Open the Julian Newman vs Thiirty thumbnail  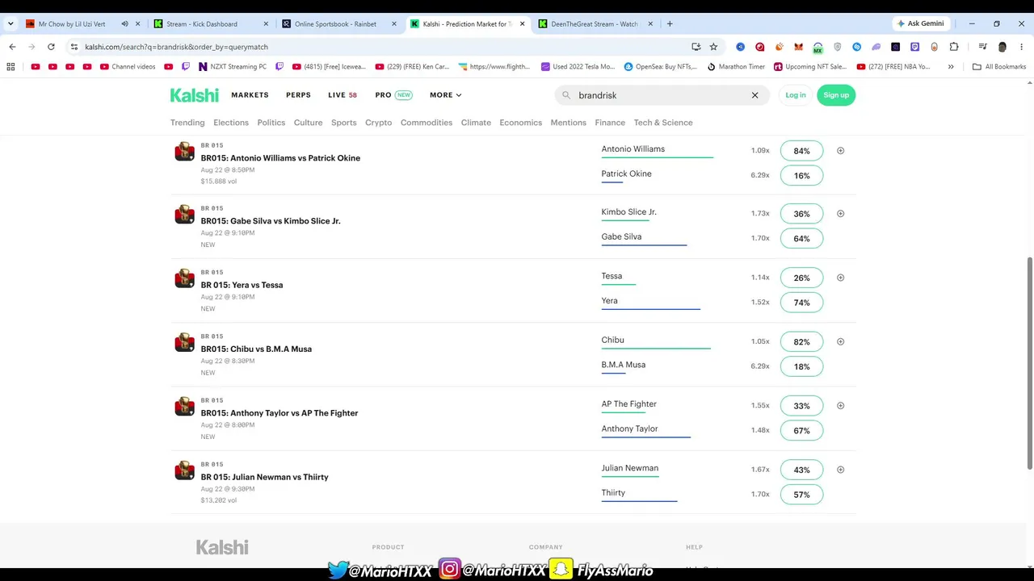pyautogui.click(x=185, y=470)
